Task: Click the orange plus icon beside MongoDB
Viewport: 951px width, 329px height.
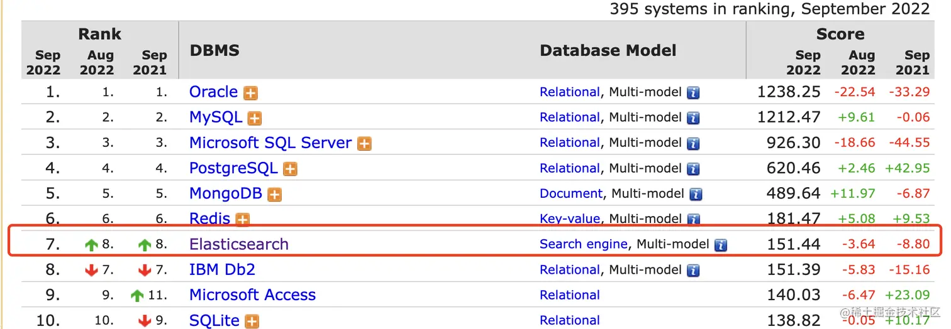Action: click(x=275, y=195)
